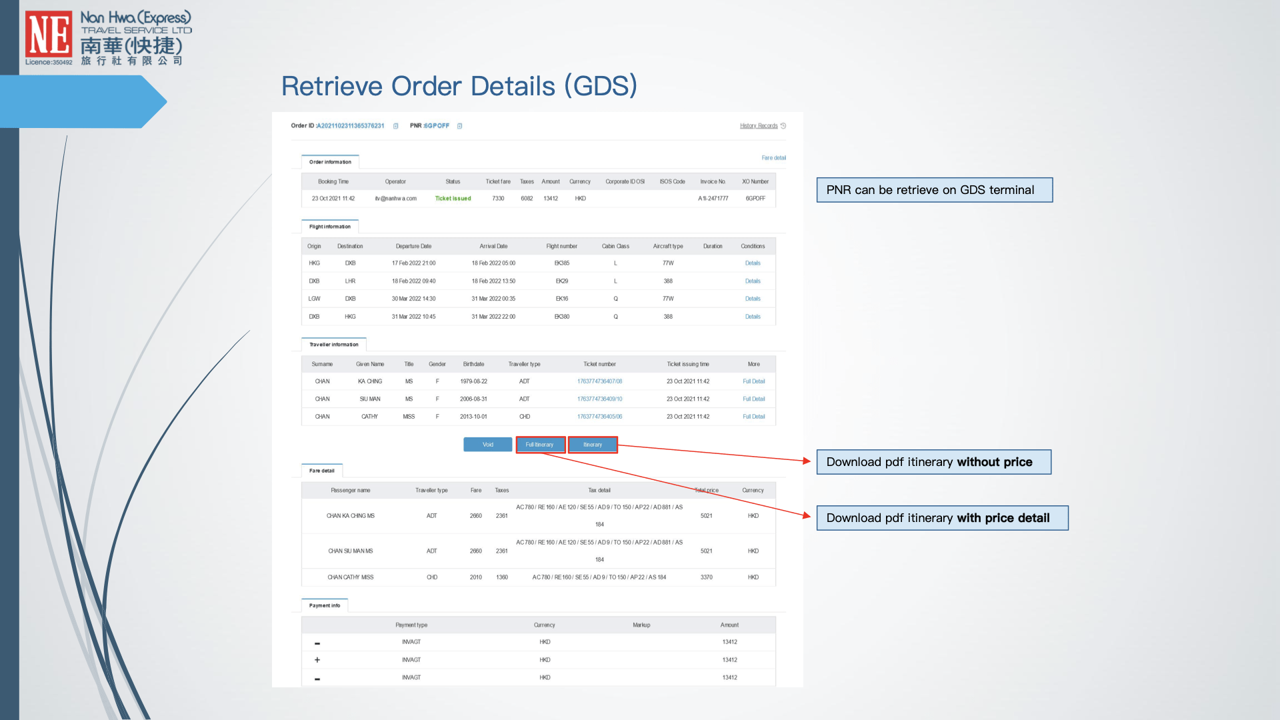Click the Void button
The width and height of the screenshot is (1280, 720).
coord(487,444)
